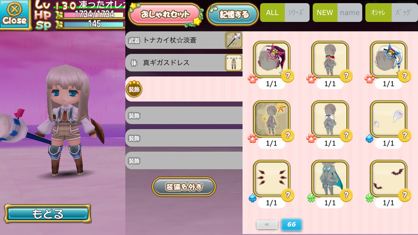Click the 装備を外す unequip button

(184, 187)
